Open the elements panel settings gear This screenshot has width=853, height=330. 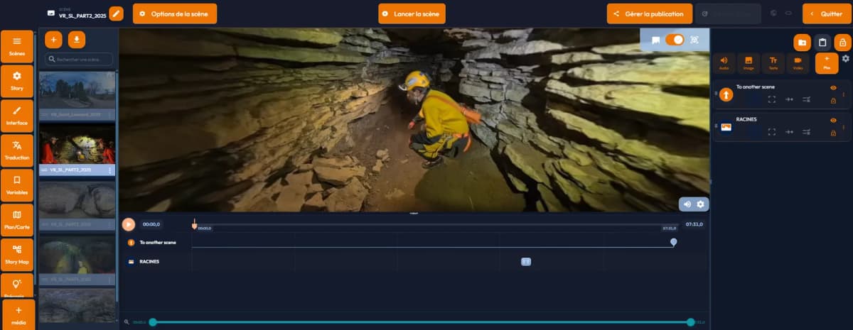coord(845,59)
